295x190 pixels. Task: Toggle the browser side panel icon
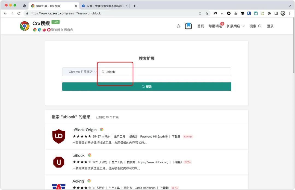pyautogui.click(x=276, y=13)
